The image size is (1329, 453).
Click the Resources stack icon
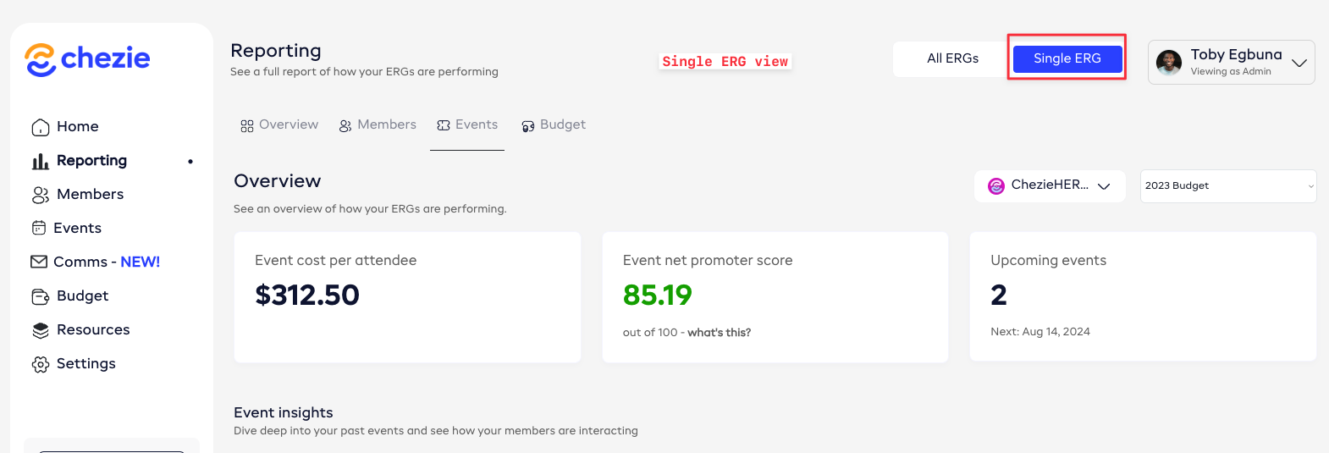click(x=40, y=330)
